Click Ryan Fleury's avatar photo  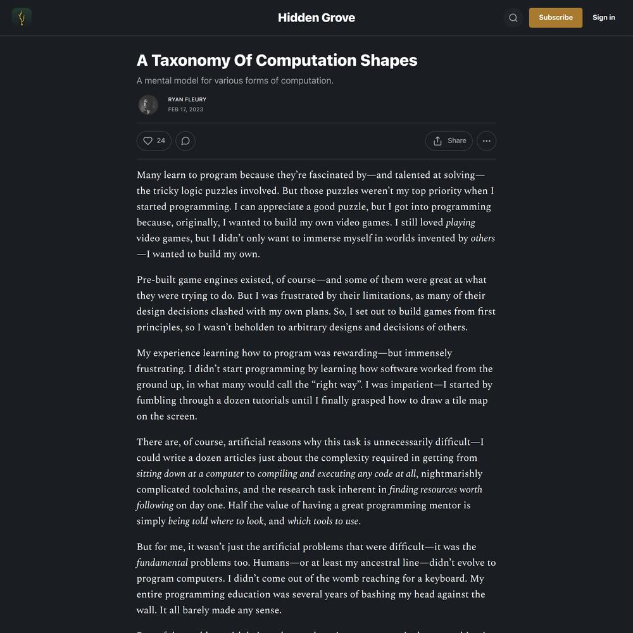click(148, 104)
